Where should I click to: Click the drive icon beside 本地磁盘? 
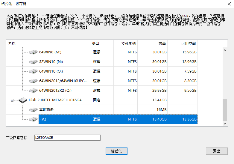[33, 110]
